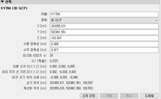Click the 수직 정확성 field 0.017
Screen dimensions: 161x99
click(104, 50)
